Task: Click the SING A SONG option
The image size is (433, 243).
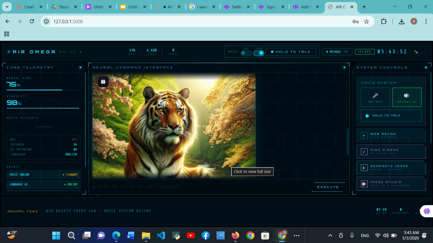Action: [x=391, y=151]
